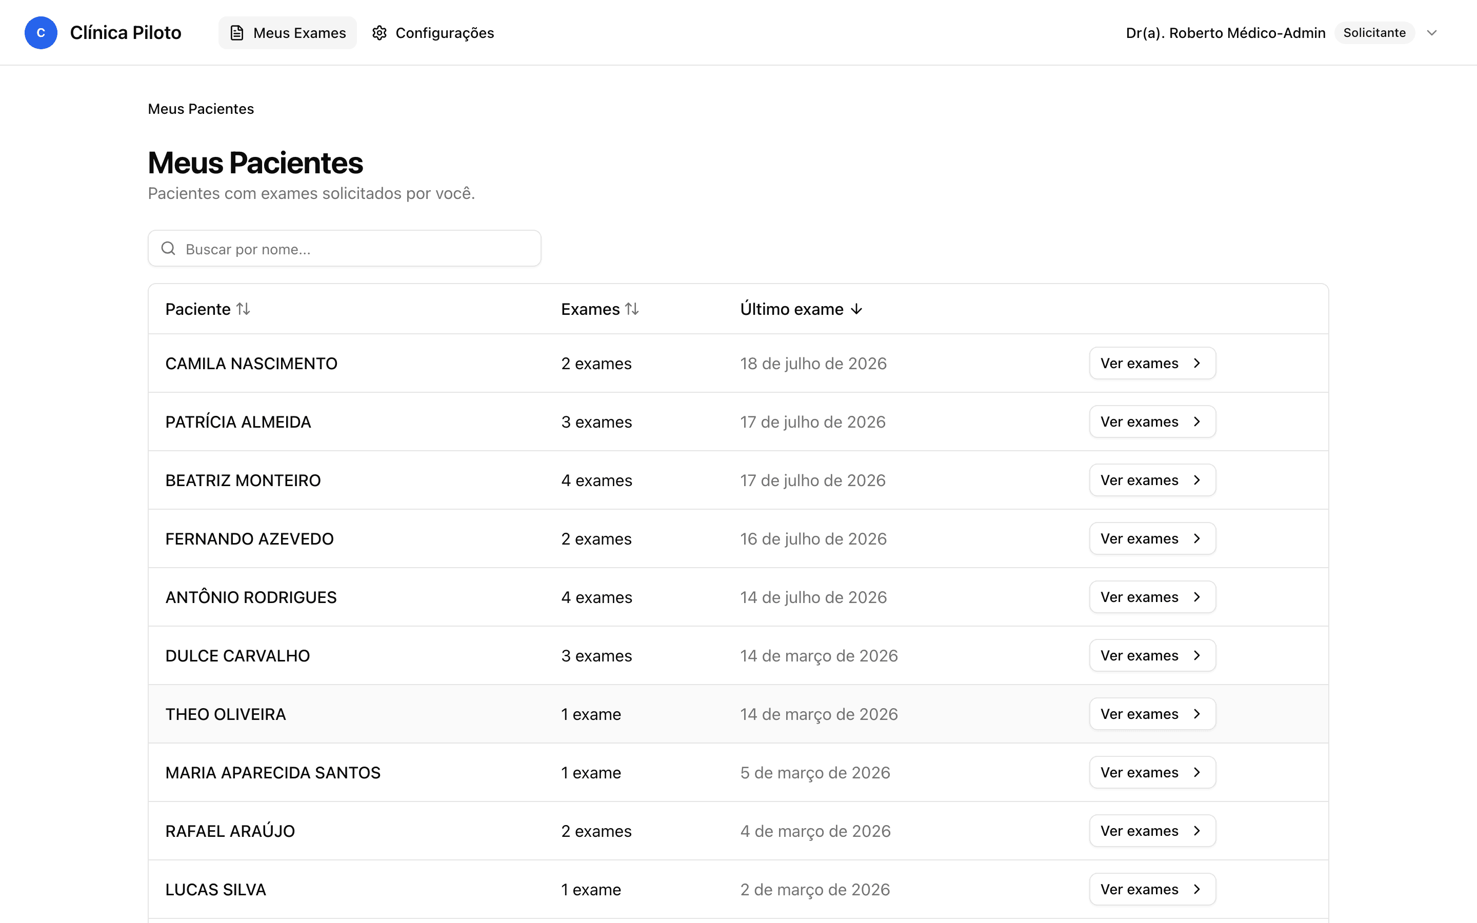Click date 5 de março de 2026

[x=815, y=773]
